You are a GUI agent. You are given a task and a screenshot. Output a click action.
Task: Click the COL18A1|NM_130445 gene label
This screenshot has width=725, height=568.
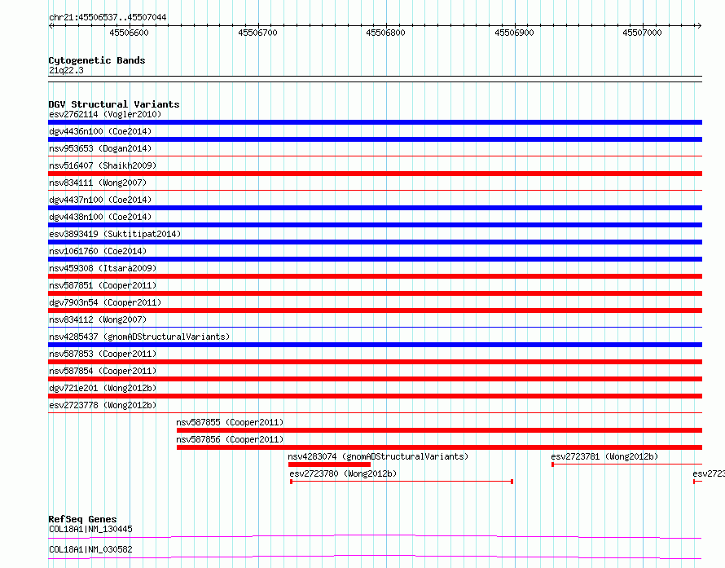[90, 529]
